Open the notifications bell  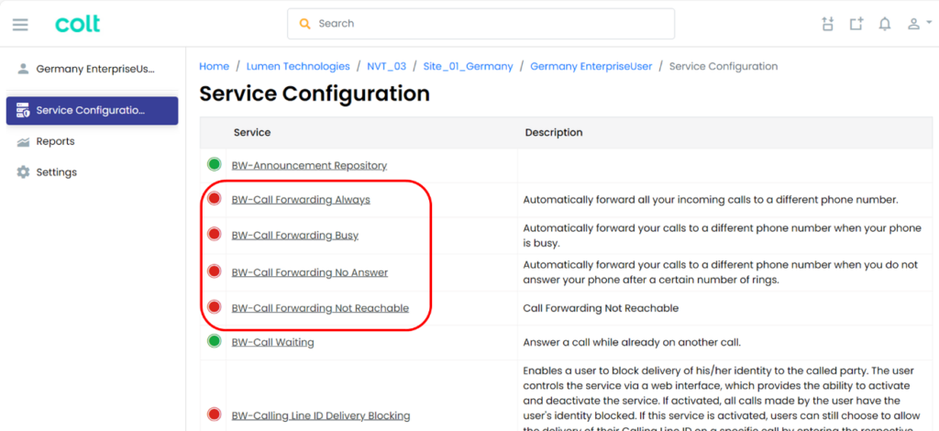(885, 24)
